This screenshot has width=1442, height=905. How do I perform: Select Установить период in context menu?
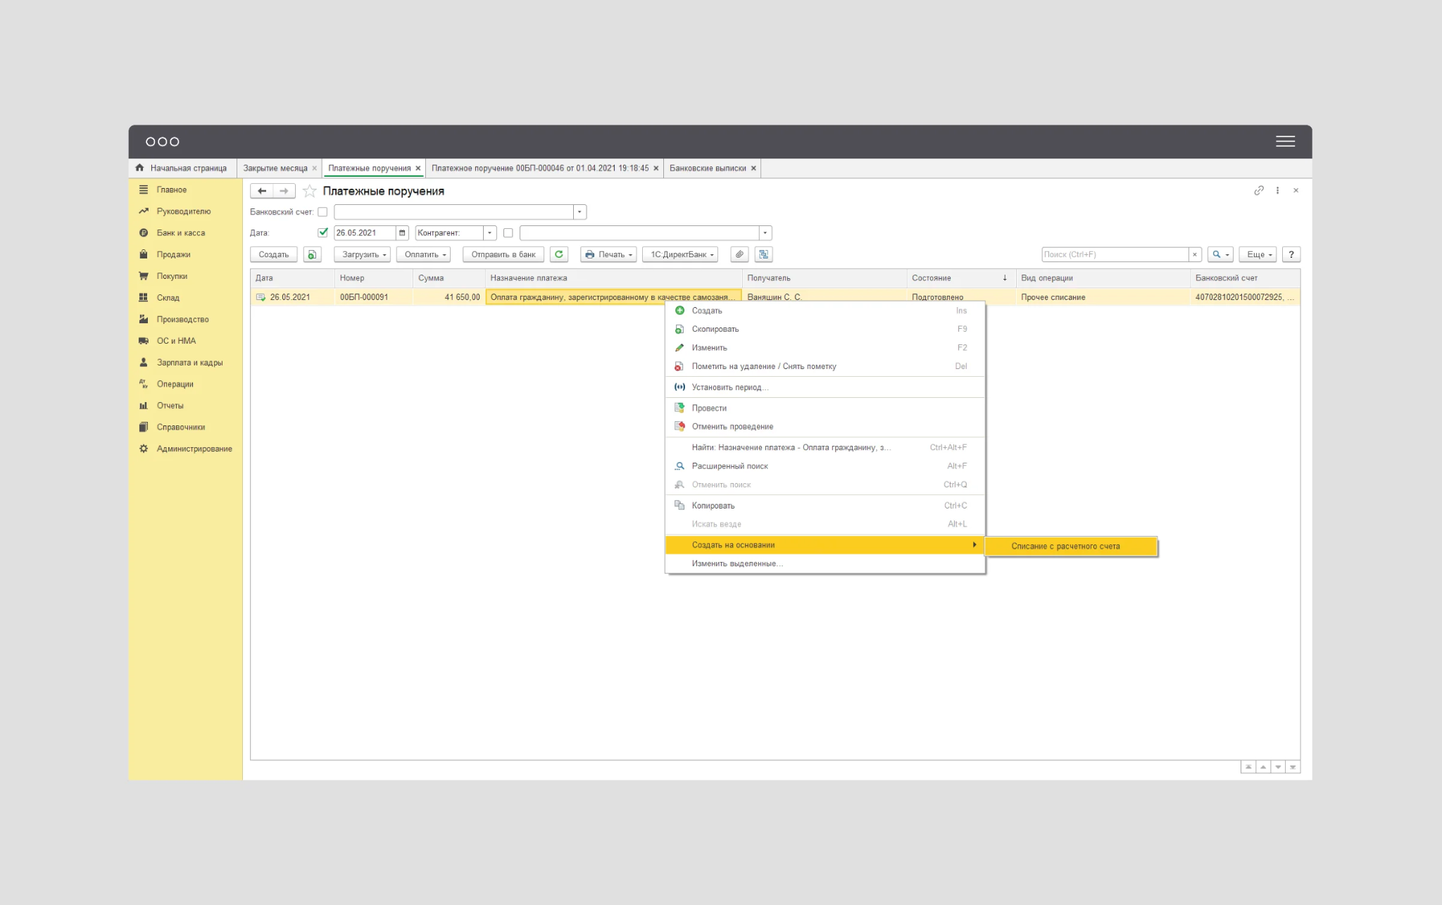(x=825, y=387)
